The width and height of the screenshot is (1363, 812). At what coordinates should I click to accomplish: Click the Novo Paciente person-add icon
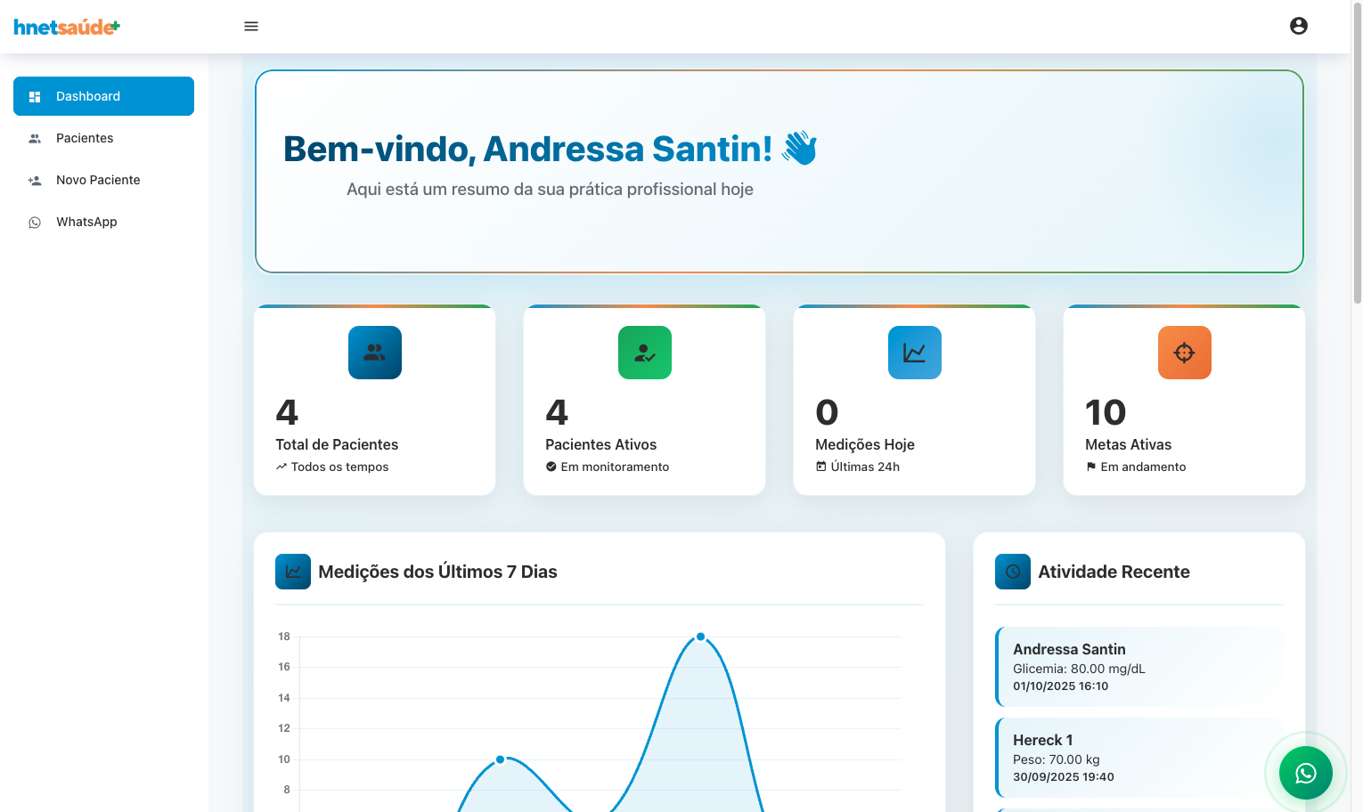[34, 180]
